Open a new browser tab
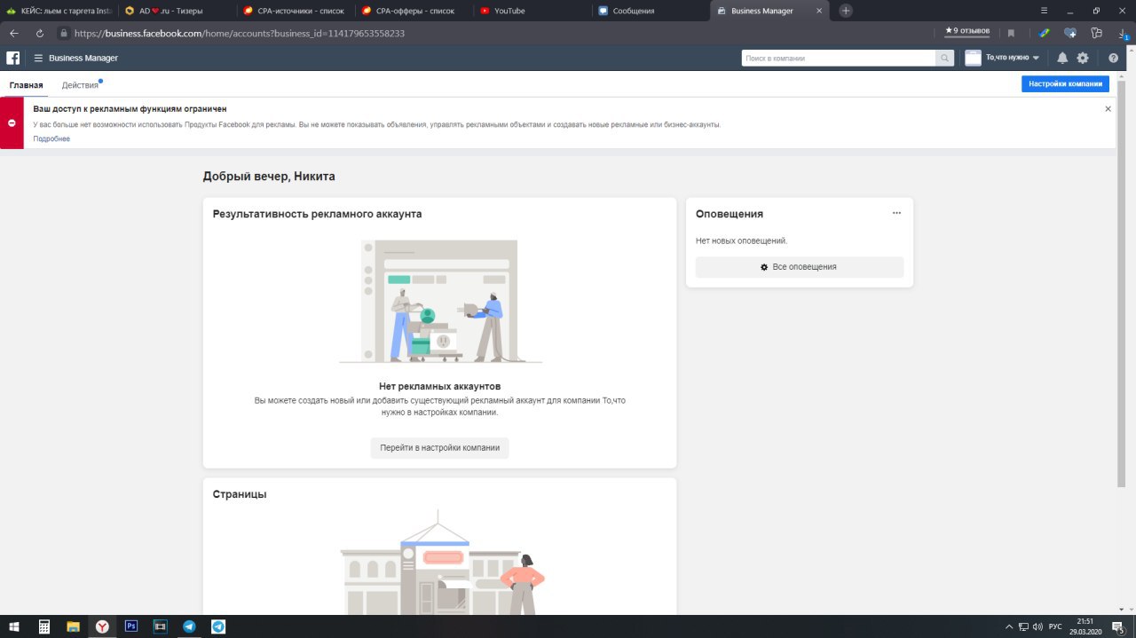1136x638 pixels. (846, 11)
